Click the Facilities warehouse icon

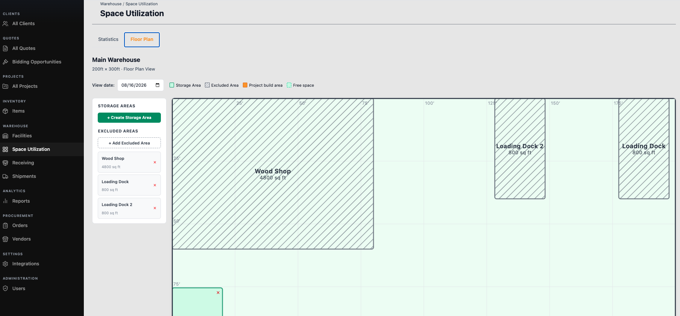5,136
